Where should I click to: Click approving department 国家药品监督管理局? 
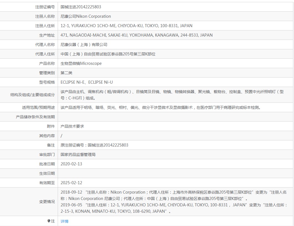pyautogui.click(x=78, y=155)
